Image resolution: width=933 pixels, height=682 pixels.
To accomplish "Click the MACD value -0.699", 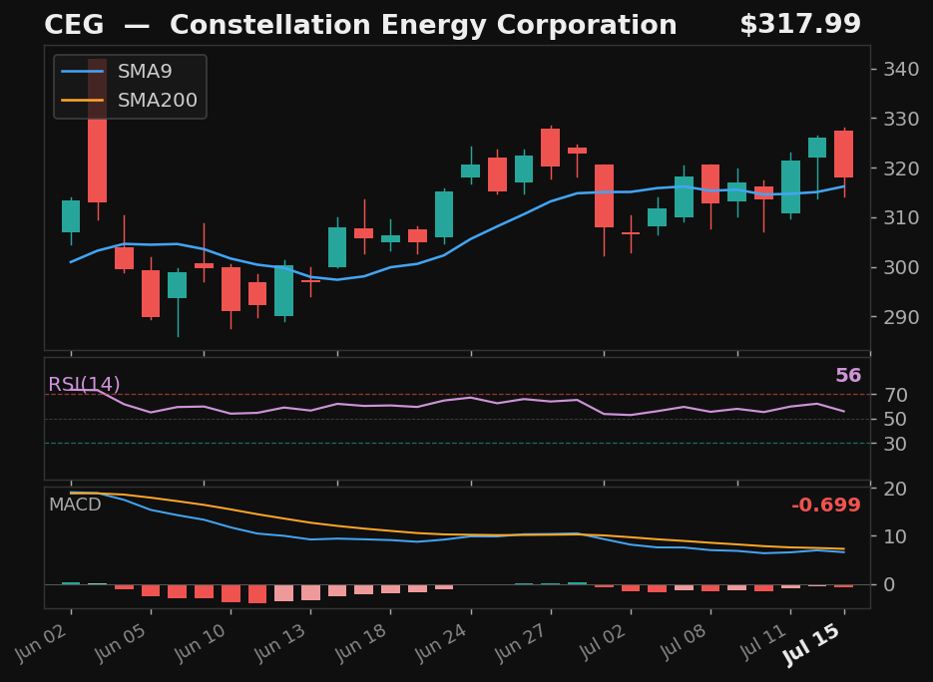I will [x=826, y=505].
